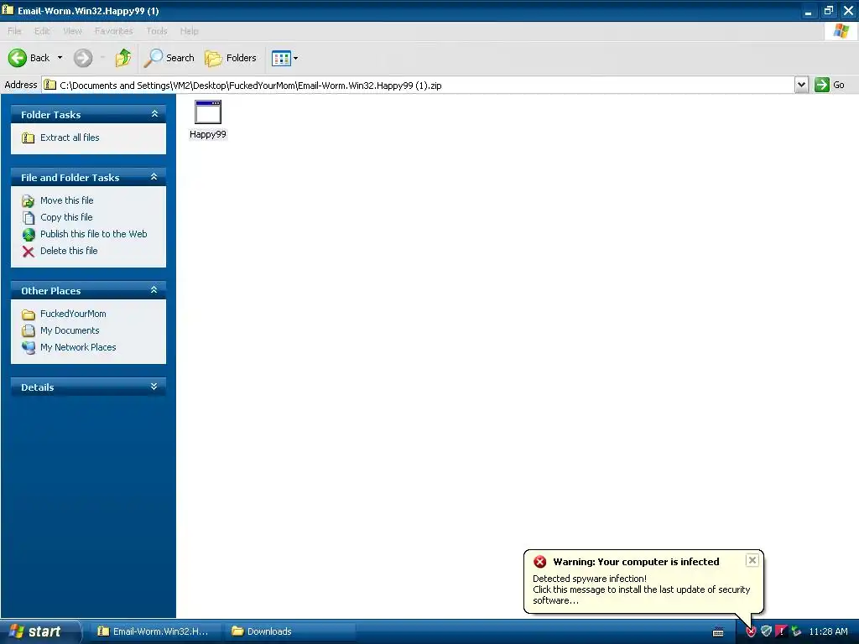Expand the Details panel

(x=154, y=387)
